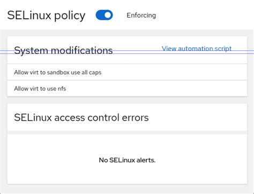Viewport: 254px width, 194px height.
Task: Toggle the SELinux policy enforcing switch
Action: coord(104,15)
